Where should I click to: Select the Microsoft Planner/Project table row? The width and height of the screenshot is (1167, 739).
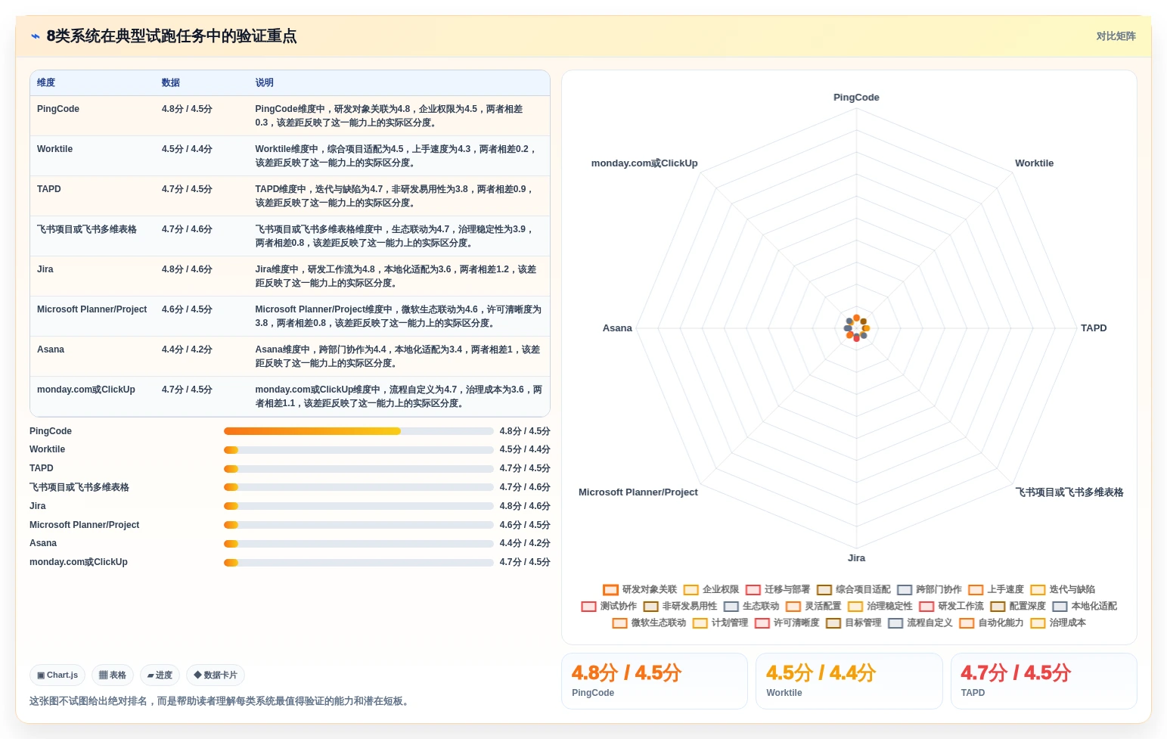(290, 316)
